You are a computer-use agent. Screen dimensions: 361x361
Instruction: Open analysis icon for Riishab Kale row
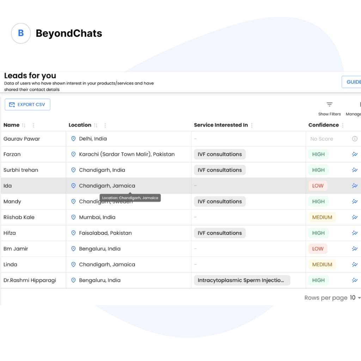tap(355, 217)
